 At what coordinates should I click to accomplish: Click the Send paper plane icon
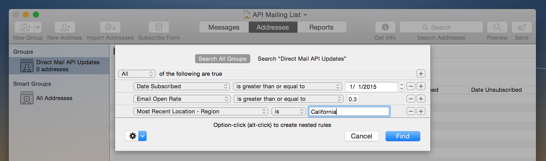522,27
